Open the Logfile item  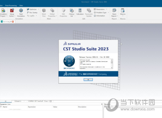[31, 16]
